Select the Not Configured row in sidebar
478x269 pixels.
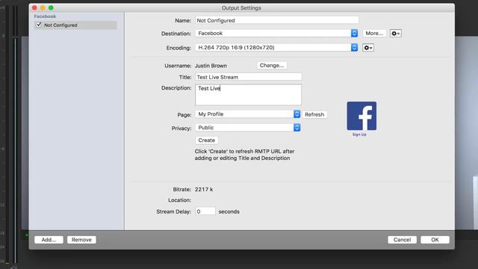(x=75, y=25)
